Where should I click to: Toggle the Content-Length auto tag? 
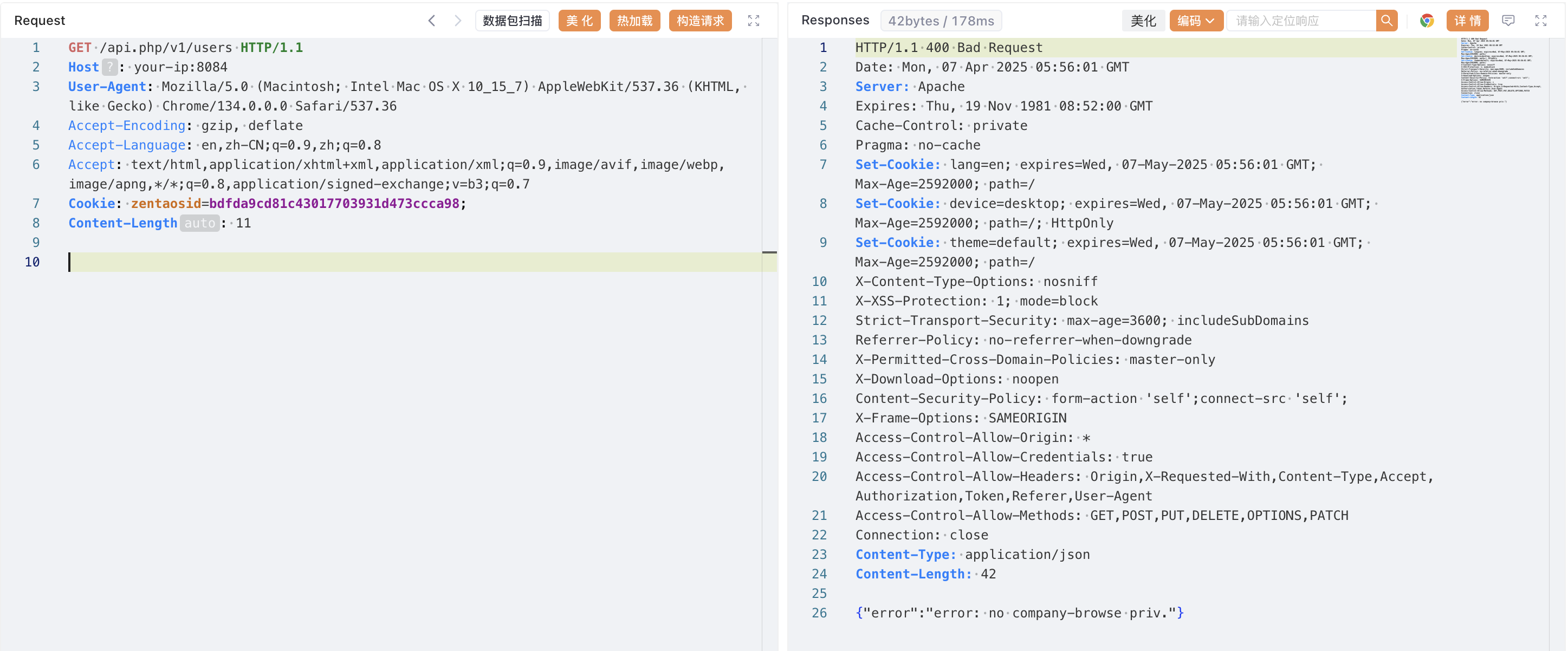[x=199, y=223]
